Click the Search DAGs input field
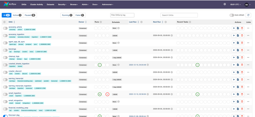Viewport: 255px width, 117px height. coord(179,15)
